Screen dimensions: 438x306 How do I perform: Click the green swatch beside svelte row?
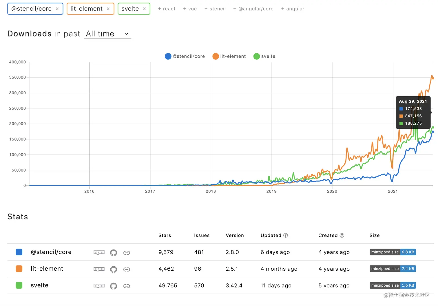[19, 285]
